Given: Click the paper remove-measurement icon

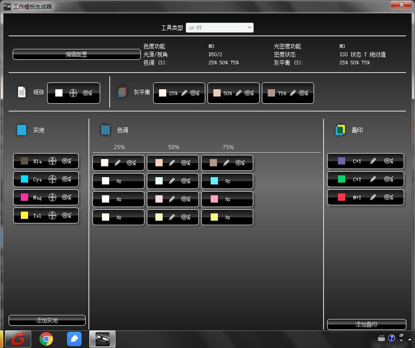Looking at the screenshot, I should click(87, 93).
